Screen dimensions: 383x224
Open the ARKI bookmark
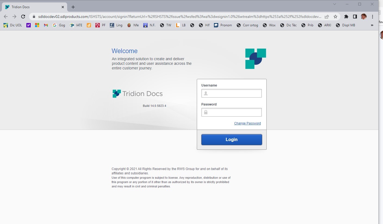tap(325, 25)
